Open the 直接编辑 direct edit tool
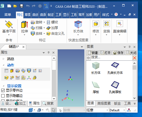Viewport: 142px width, 117px height. [120, 28]
